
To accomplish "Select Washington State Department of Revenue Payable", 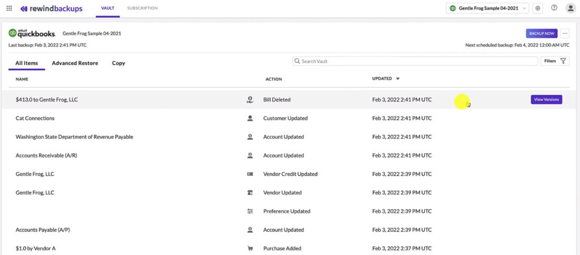I will coord(74,137).
